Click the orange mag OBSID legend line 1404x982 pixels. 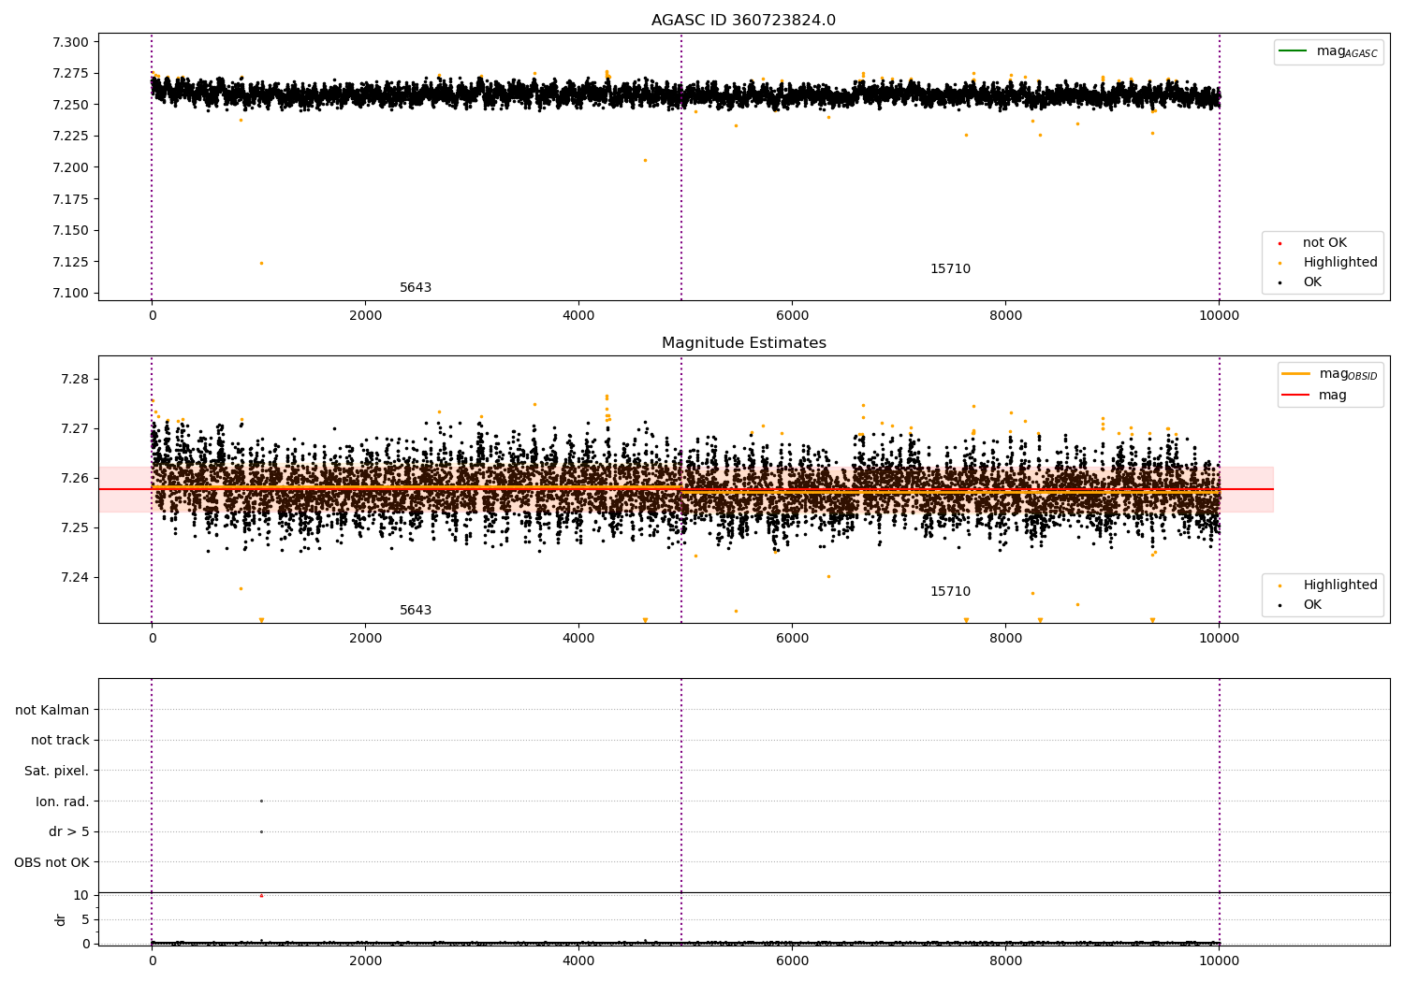tap(1295, 373)
